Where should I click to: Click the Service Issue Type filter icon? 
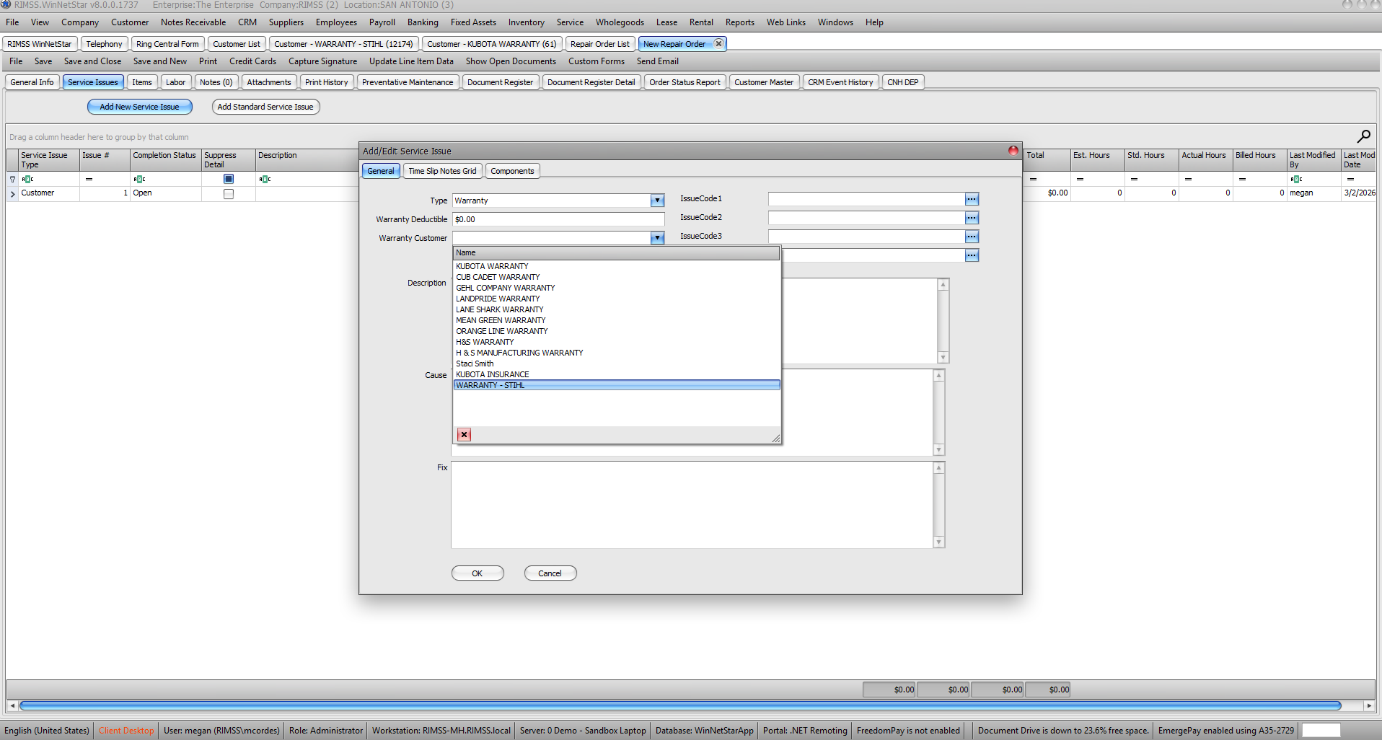point(27,179)
